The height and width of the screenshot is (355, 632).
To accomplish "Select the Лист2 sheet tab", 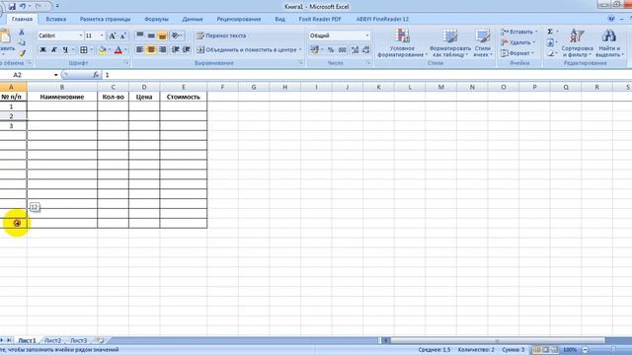I will [x=52, y=340].
